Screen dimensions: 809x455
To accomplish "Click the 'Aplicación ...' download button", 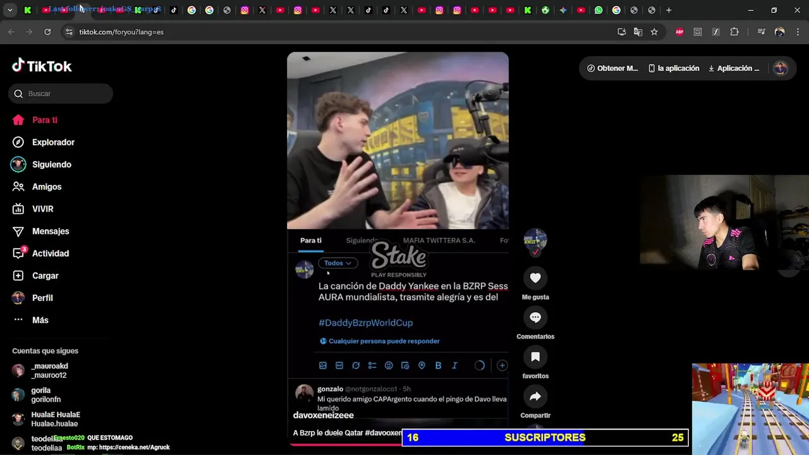I will tap(734, 68).
